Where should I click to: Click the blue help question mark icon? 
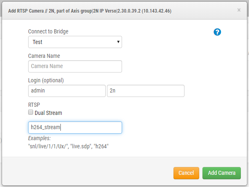(217, 32)
